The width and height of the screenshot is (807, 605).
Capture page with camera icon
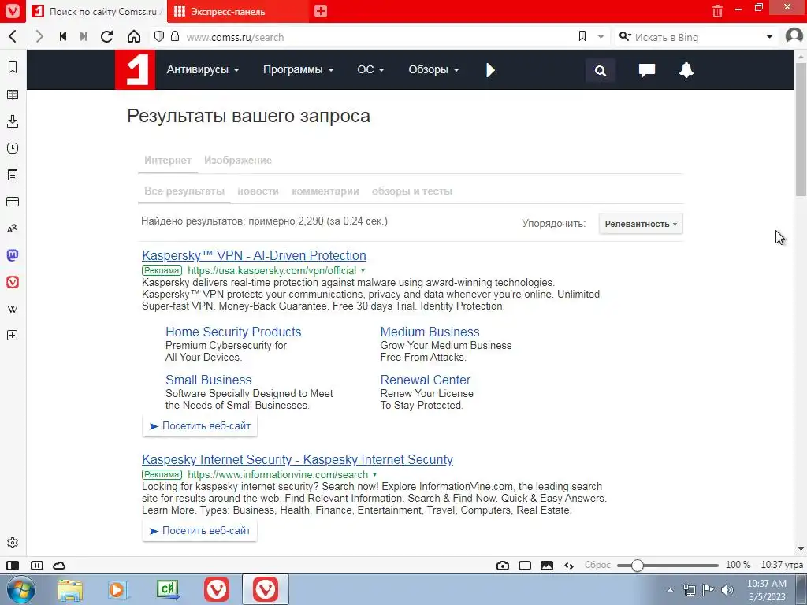pyautogui.click(x=503, y=566)
